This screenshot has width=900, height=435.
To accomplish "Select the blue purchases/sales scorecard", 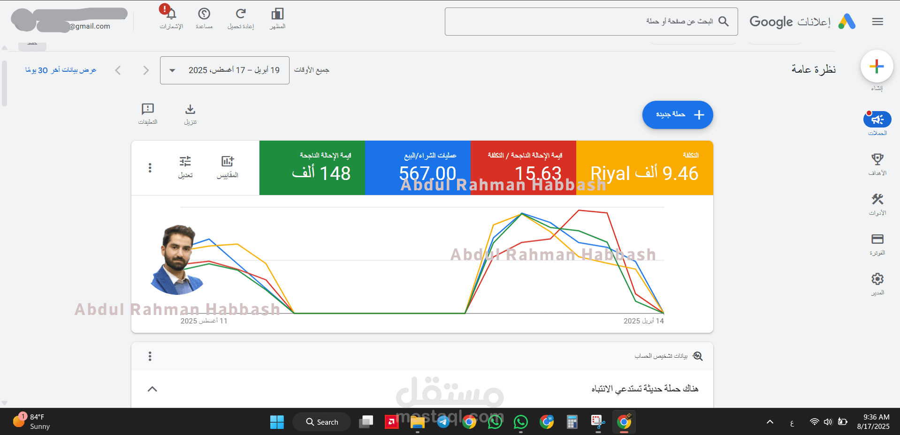I will (418, 168).
